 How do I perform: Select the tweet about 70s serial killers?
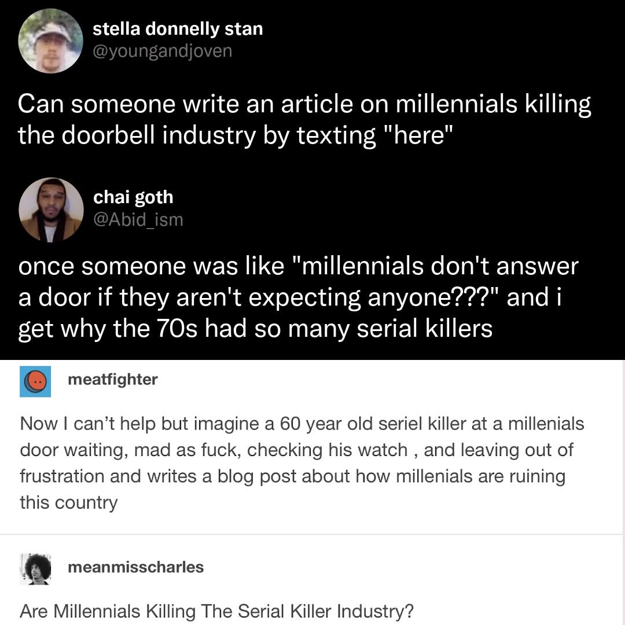point(298,297)
